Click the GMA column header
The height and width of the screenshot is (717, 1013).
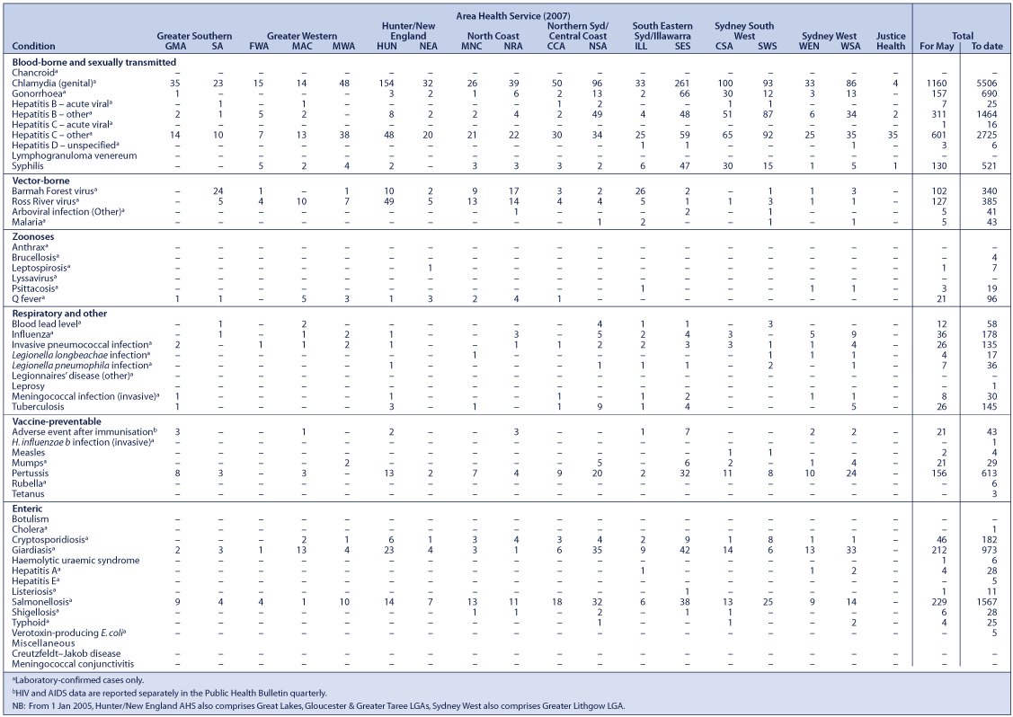(x=176, y=47)
